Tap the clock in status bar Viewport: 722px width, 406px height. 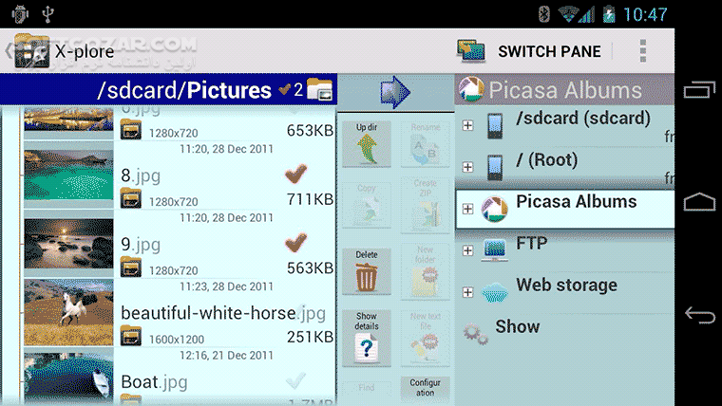[645, 14]
